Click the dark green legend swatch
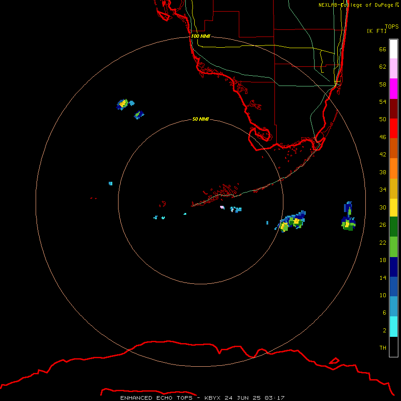Screen dimensions: 401x401 [x=393, y=227]
